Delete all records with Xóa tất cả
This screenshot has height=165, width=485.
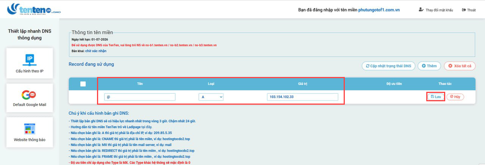pyautogui.click(x=460, y=66)
